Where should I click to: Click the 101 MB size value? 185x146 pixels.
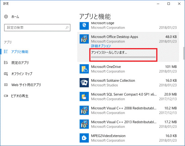pyautogui.click(x=171, y=67)
